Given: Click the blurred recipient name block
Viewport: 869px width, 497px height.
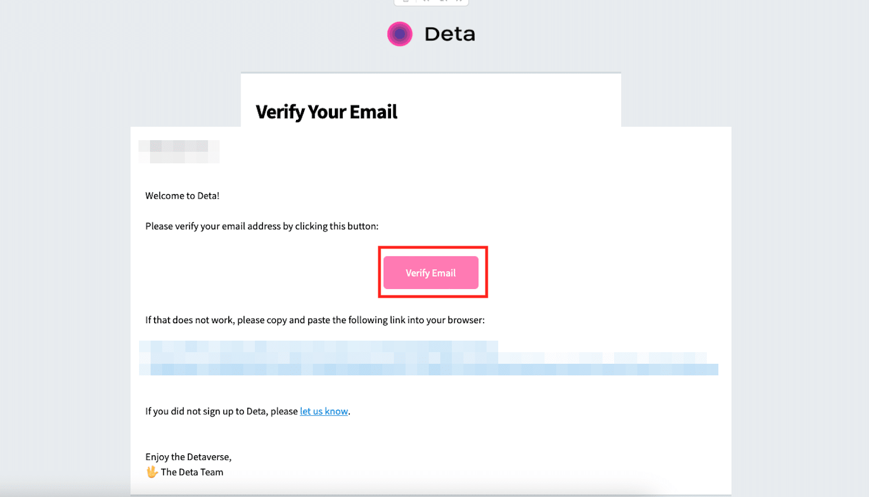Looking at the screenshot, I should pos(179,152).
